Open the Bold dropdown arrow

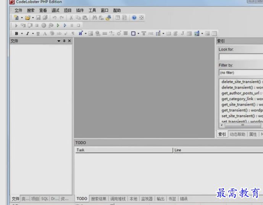click(x=22, y=34)
